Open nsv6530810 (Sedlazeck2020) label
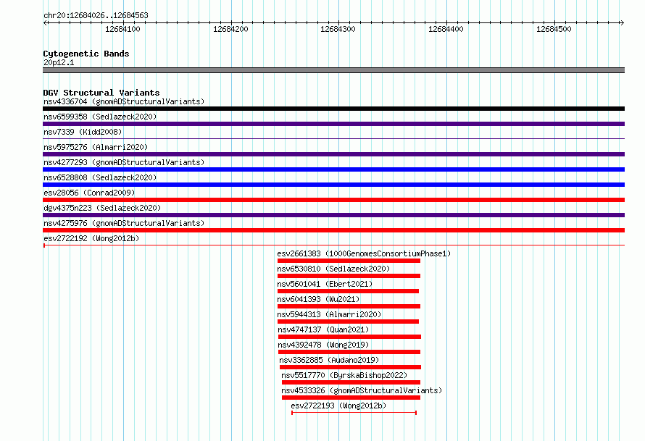The width and height of the screenshot is (645, 441). pos(333,269)
